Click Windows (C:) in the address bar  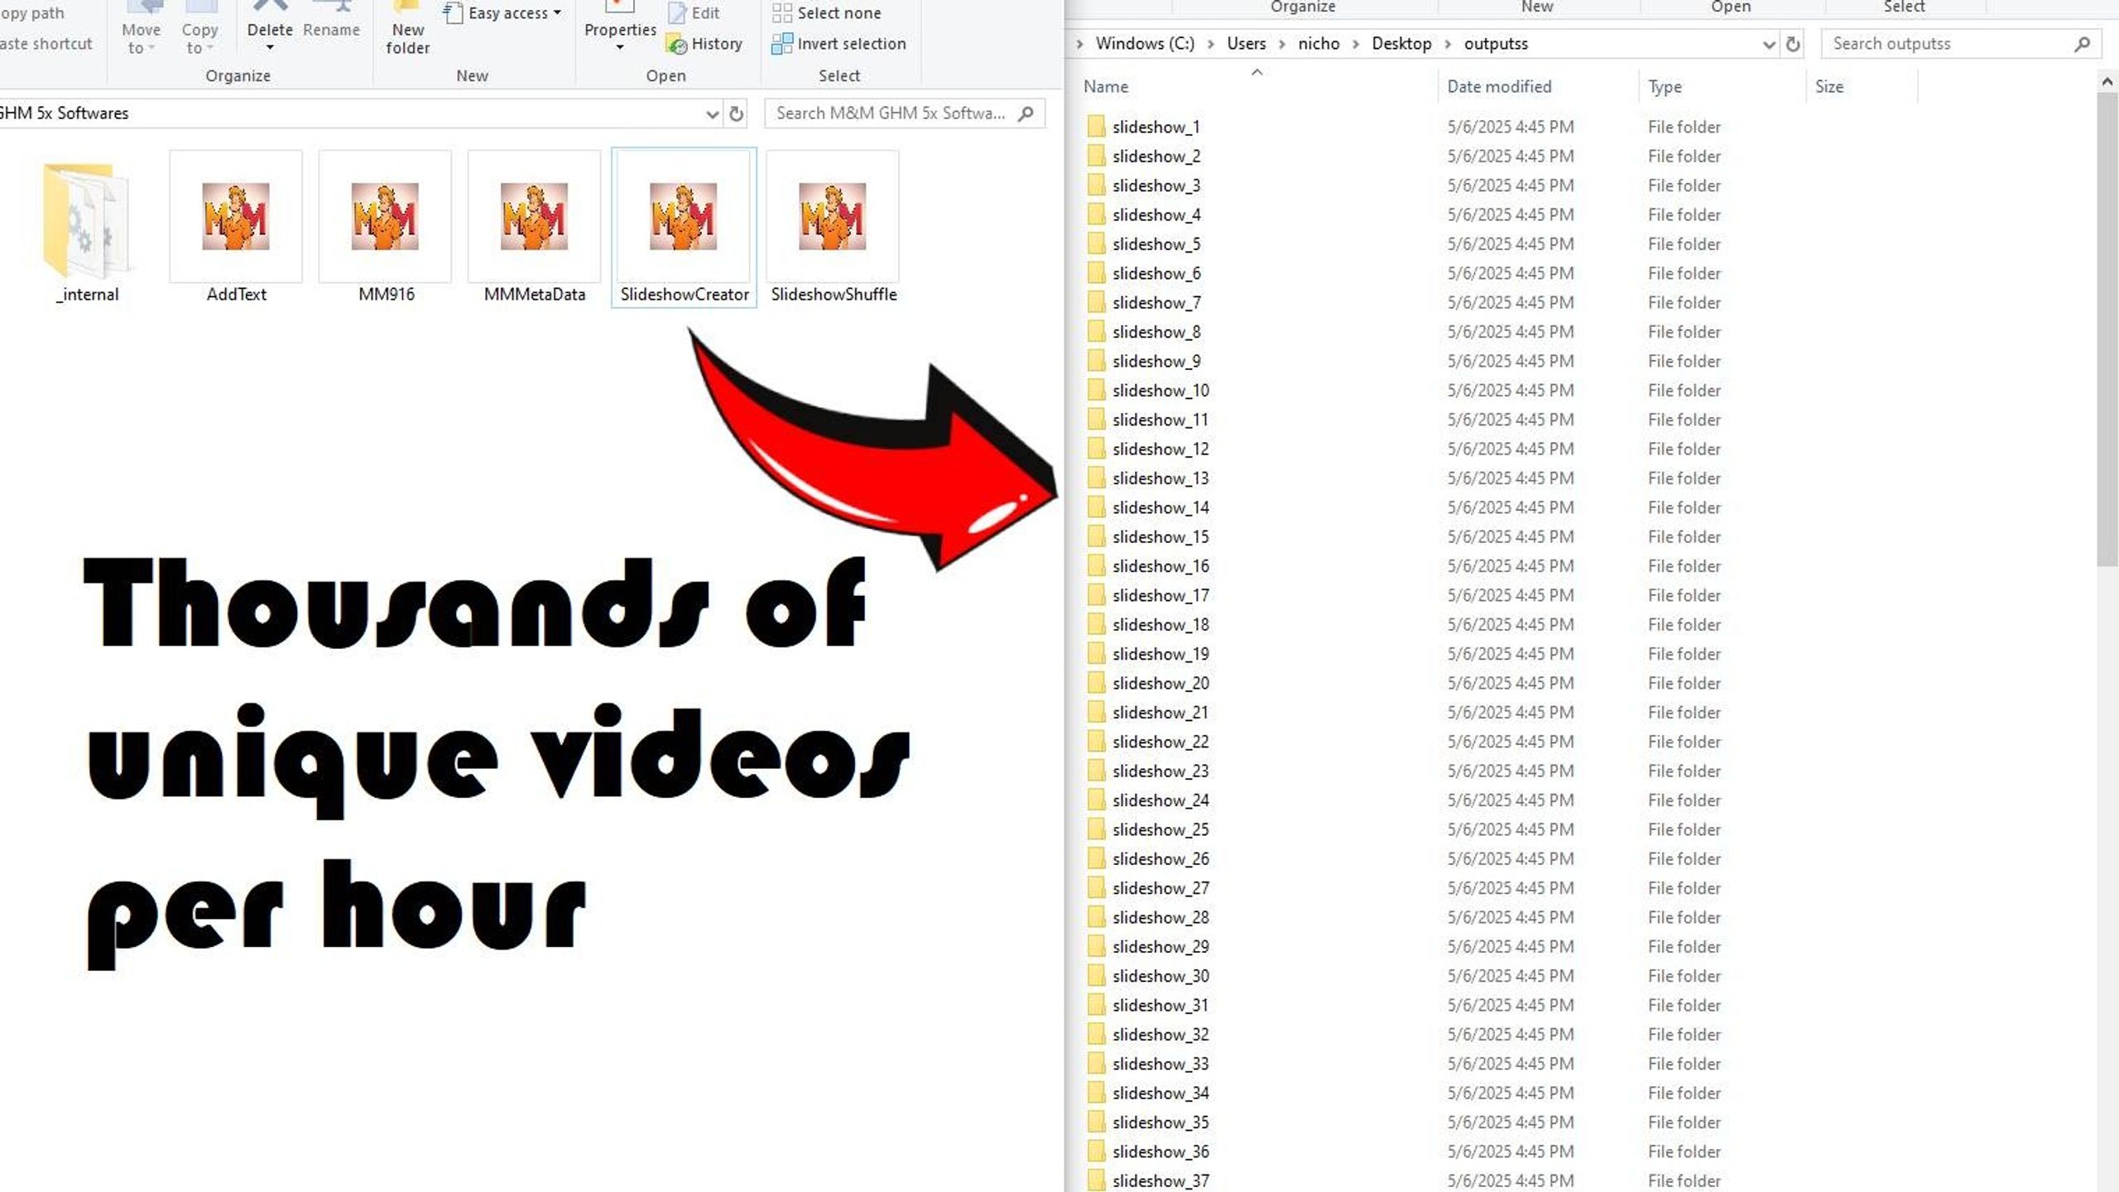pyautogui.click(x=1145, y=44)
